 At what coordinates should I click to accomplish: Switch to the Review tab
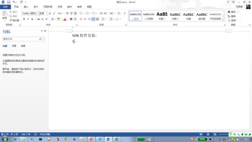tap(79, 7)
